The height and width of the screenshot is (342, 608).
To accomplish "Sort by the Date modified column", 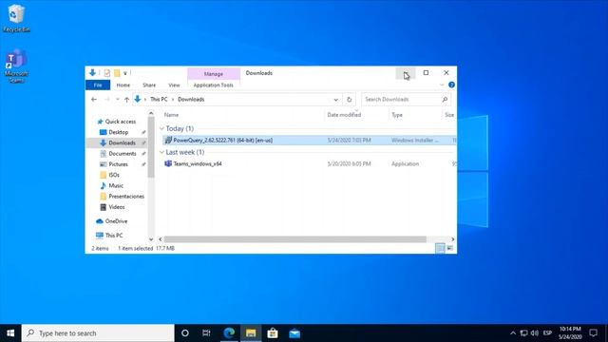I will (344, 115).
